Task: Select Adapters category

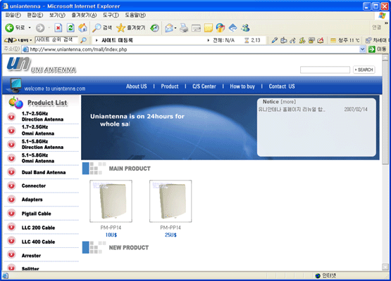Action: (x=32, y=200)
